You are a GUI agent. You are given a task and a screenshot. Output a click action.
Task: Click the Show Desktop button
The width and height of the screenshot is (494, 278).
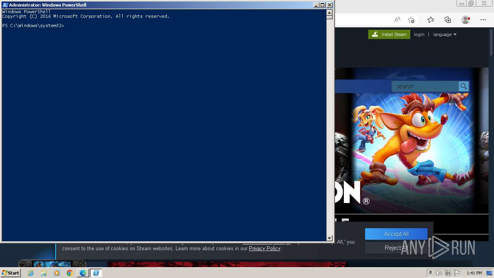point(490,273)
